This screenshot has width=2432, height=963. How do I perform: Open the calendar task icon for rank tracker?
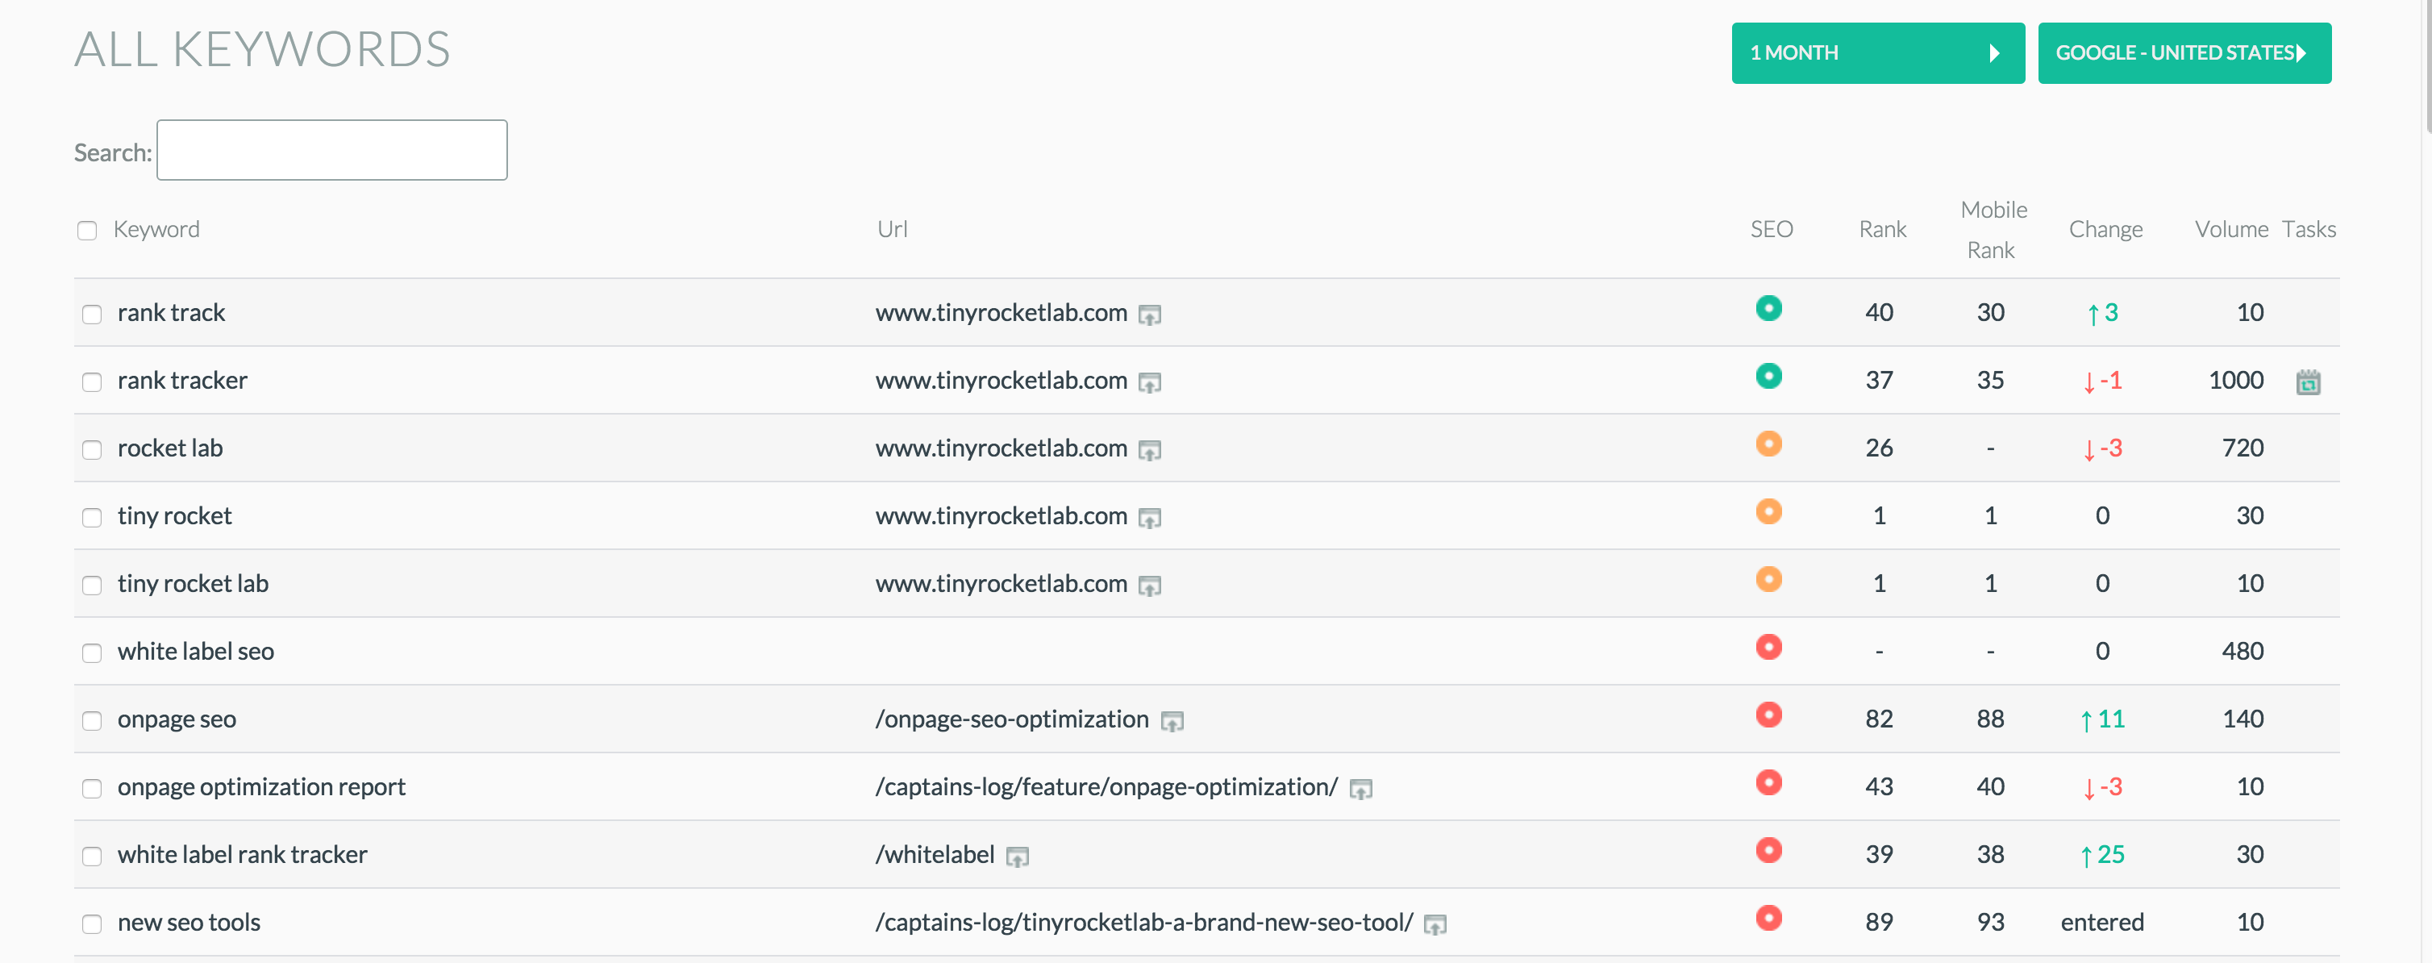click(2307, 381)
